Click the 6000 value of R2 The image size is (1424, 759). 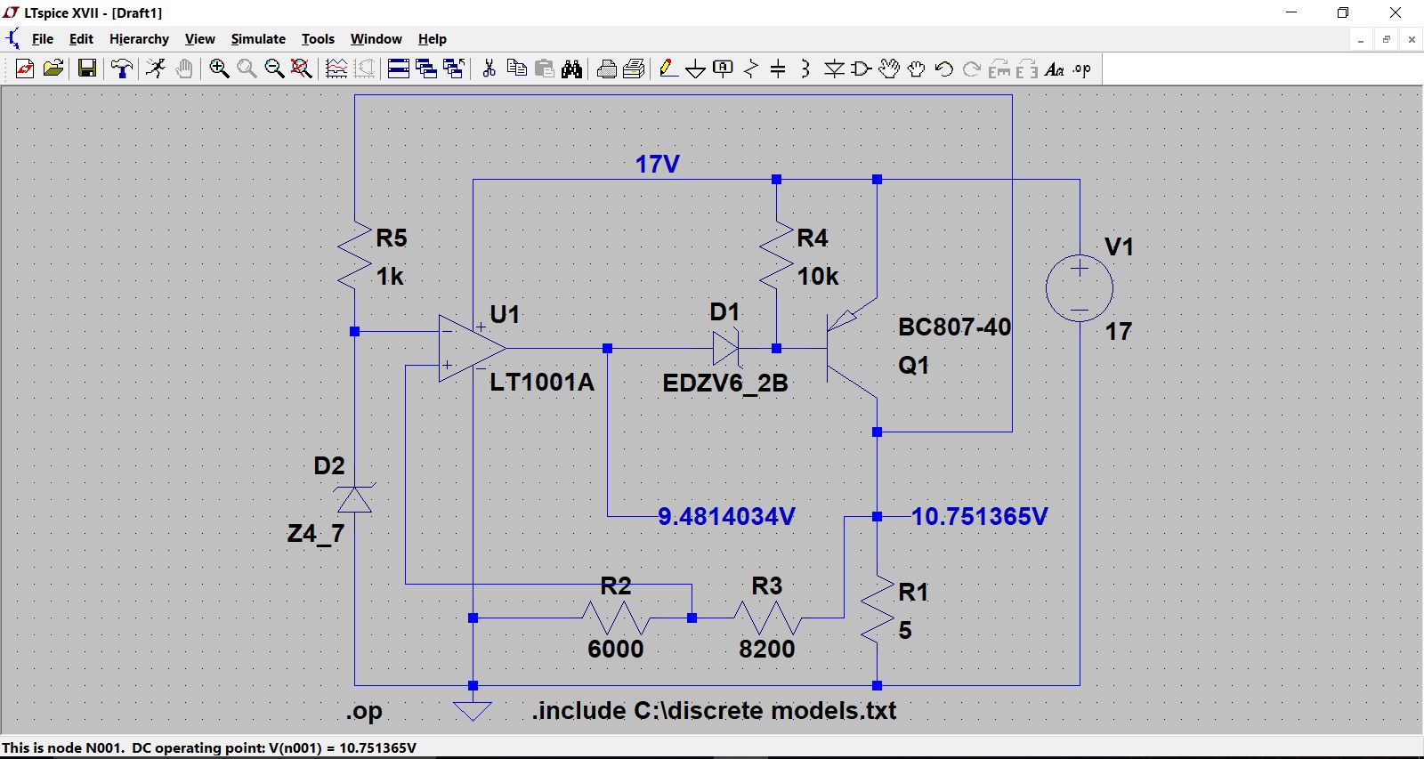tap(615, 650)
